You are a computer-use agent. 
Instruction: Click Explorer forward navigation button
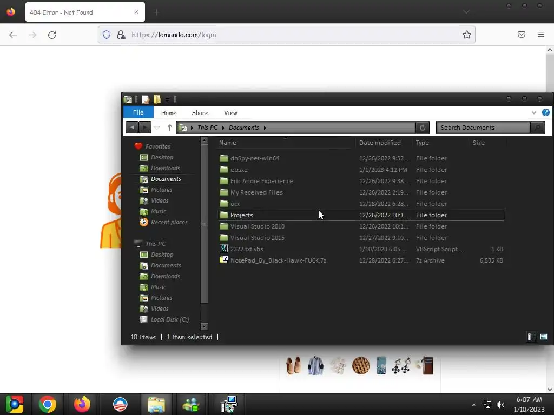[x=145, y=128]
